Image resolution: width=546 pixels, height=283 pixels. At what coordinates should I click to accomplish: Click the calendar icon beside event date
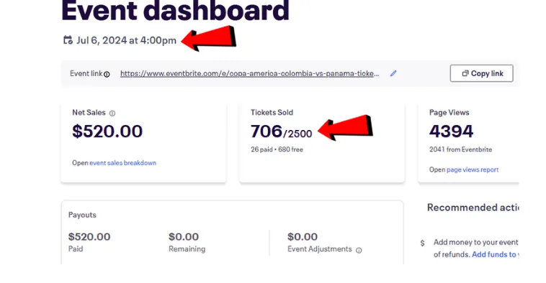(x=68, y=40)
